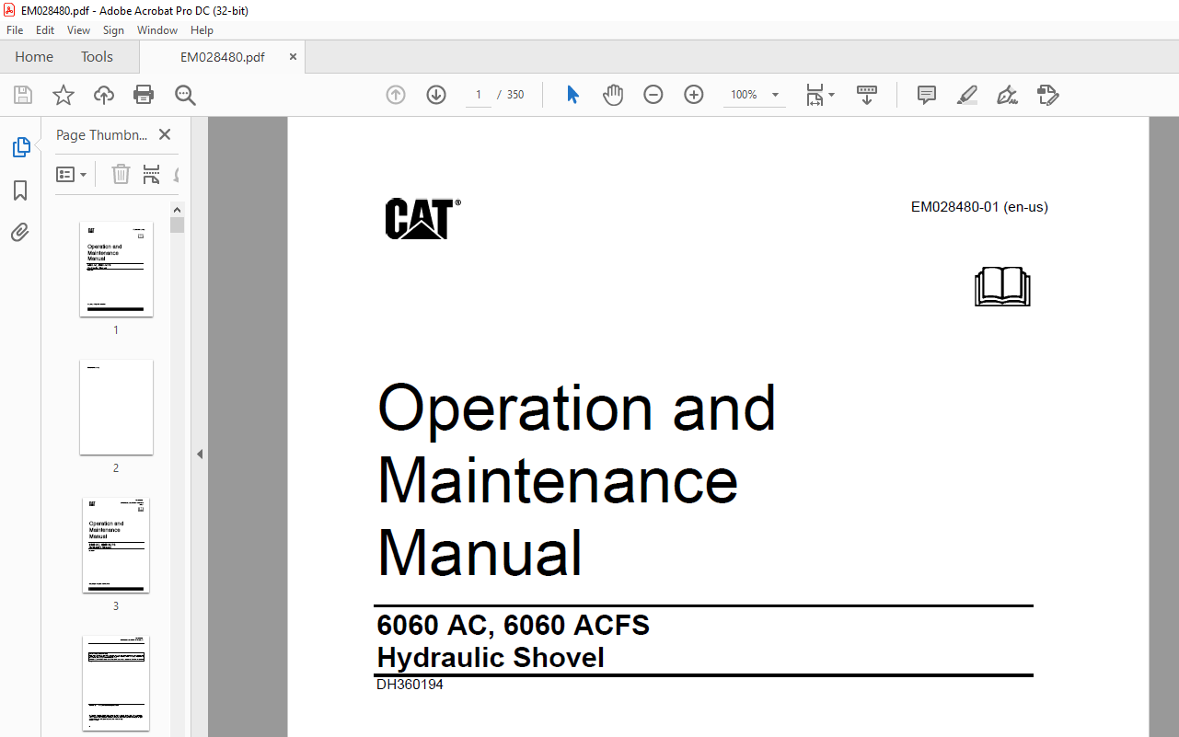The height and width of the screenshot is (737, 1179).
Task: Close the Page Thumbnails panel
Action: [x=165, y=134]
